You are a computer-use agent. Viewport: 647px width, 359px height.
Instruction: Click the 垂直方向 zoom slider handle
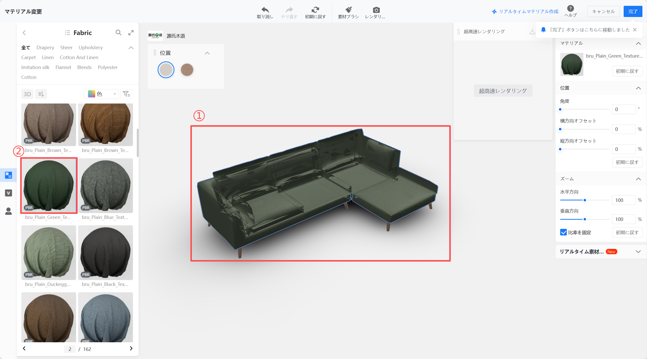[585, 219]
